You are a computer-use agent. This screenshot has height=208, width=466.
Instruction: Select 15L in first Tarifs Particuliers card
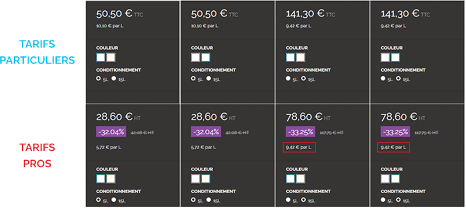[114, 78]
